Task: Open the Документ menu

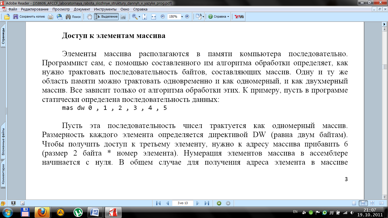Action: pos(82,9)
